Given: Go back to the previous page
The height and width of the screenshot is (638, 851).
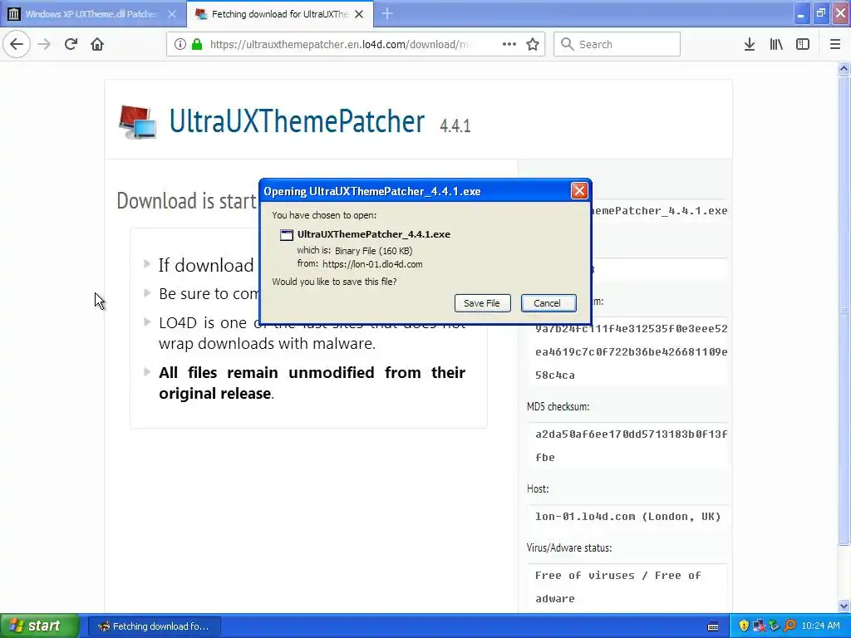Looking at the screenshot, I should (17, 44).
